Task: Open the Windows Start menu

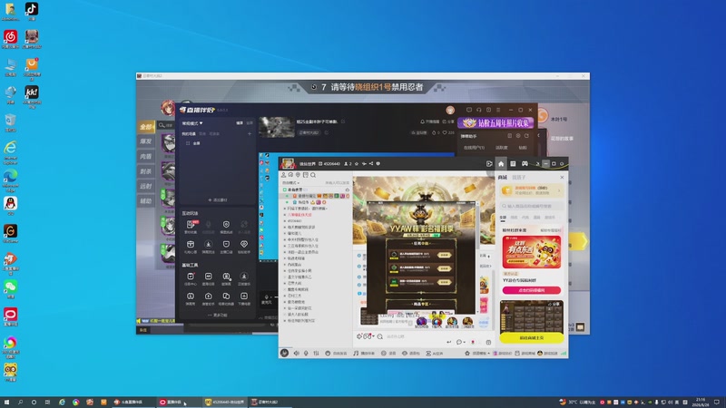Action: (x=6, y=402)
